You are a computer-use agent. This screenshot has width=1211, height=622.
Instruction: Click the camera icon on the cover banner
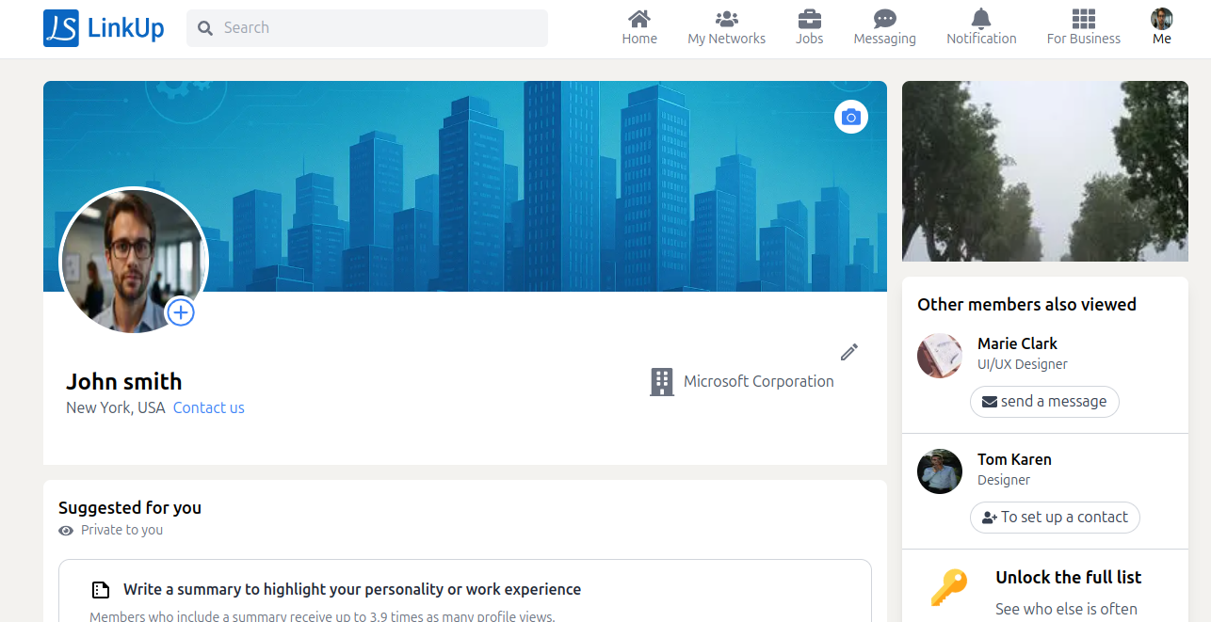[850, 117]
